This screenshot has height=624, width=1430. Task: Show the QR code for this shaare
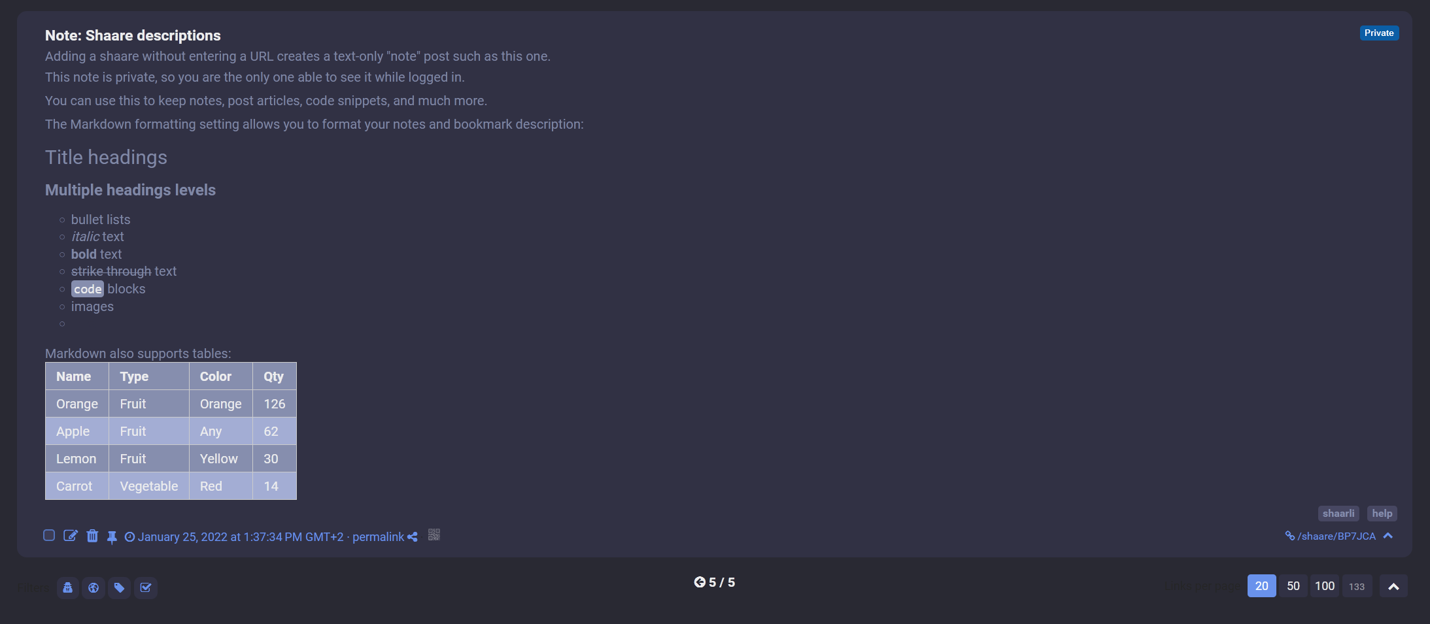[434, 535]
